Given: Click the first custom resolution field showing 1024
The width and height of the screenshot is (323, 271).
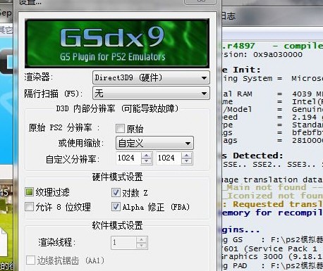Looking at the screenshot, I should coord(128,158).
